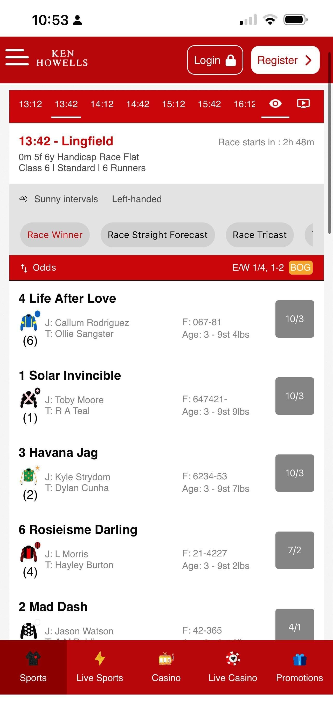Open the live stream video icon
The height and width of the screenshot is (721, 333).
[x=303, y=104]
